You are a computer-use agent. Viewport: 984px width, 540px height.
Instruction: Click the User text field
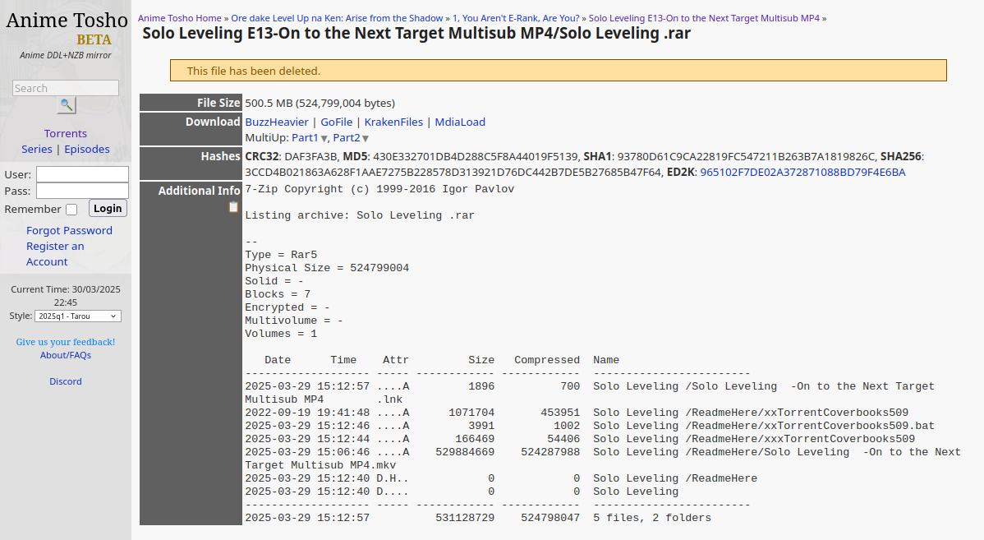(x=82, y=174)
